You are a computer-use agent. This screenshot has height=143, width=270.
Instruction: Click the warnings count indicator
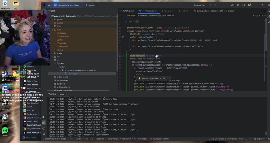pyautogui.click(x=254, y=16)
